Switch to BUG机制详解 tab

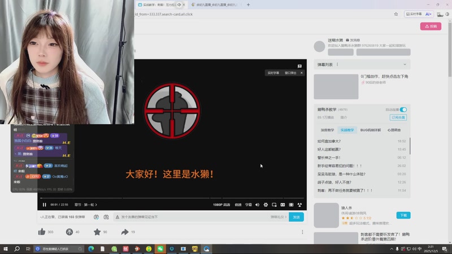tap(371, 130)
